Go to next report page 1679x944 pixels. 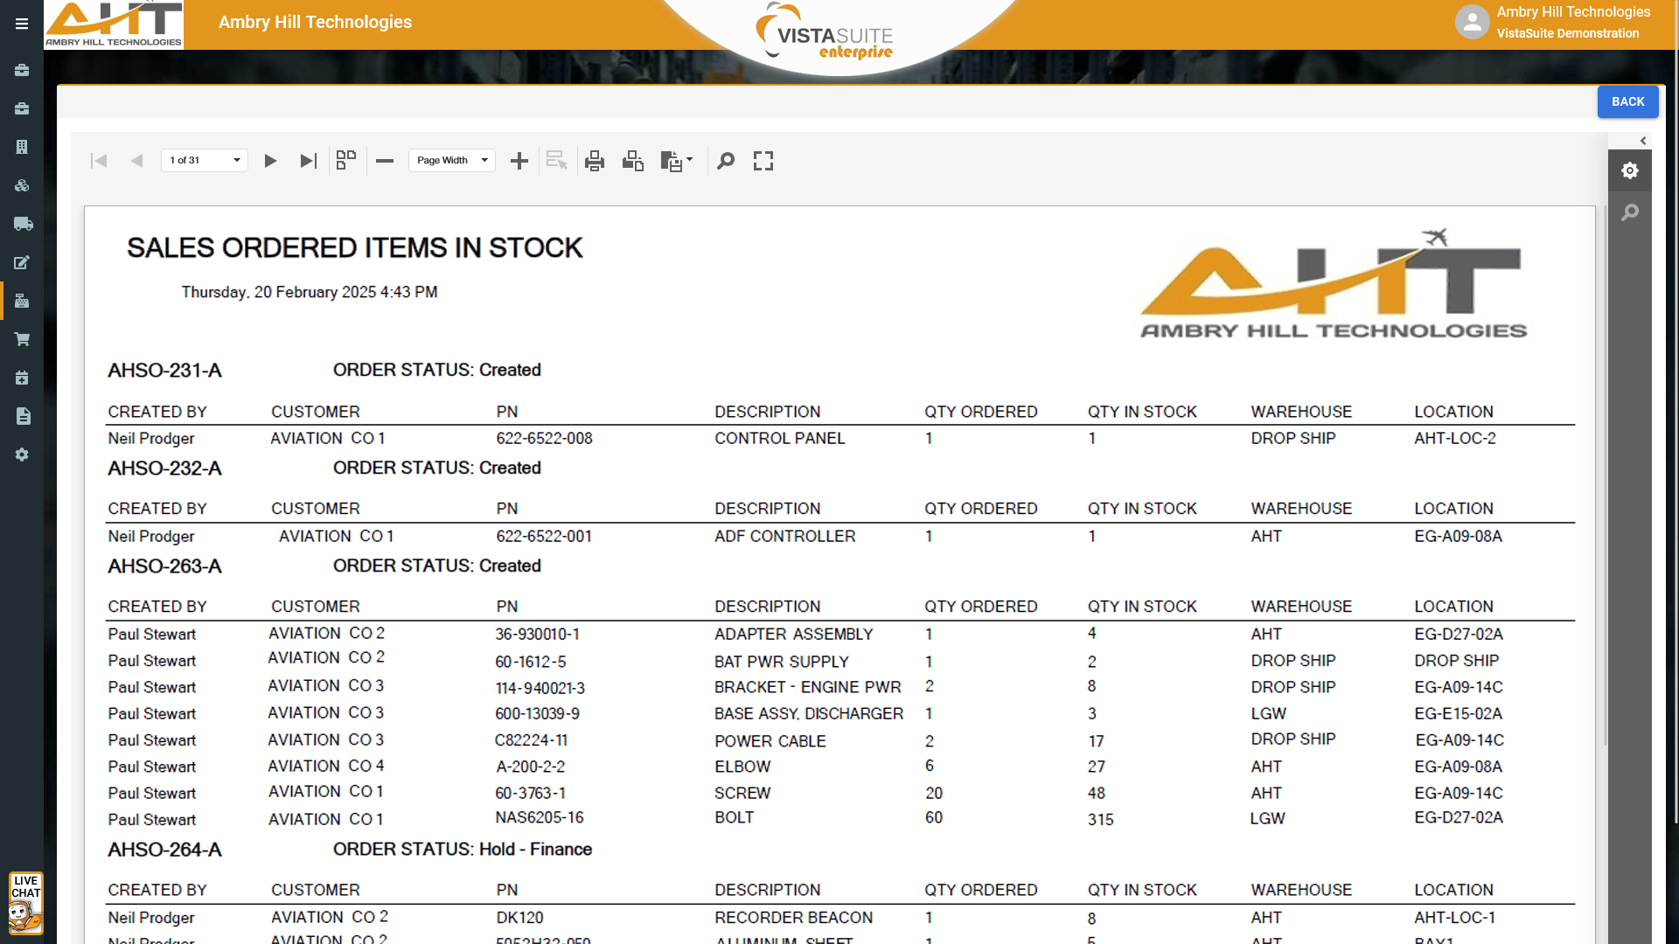(x=270, y=161)
